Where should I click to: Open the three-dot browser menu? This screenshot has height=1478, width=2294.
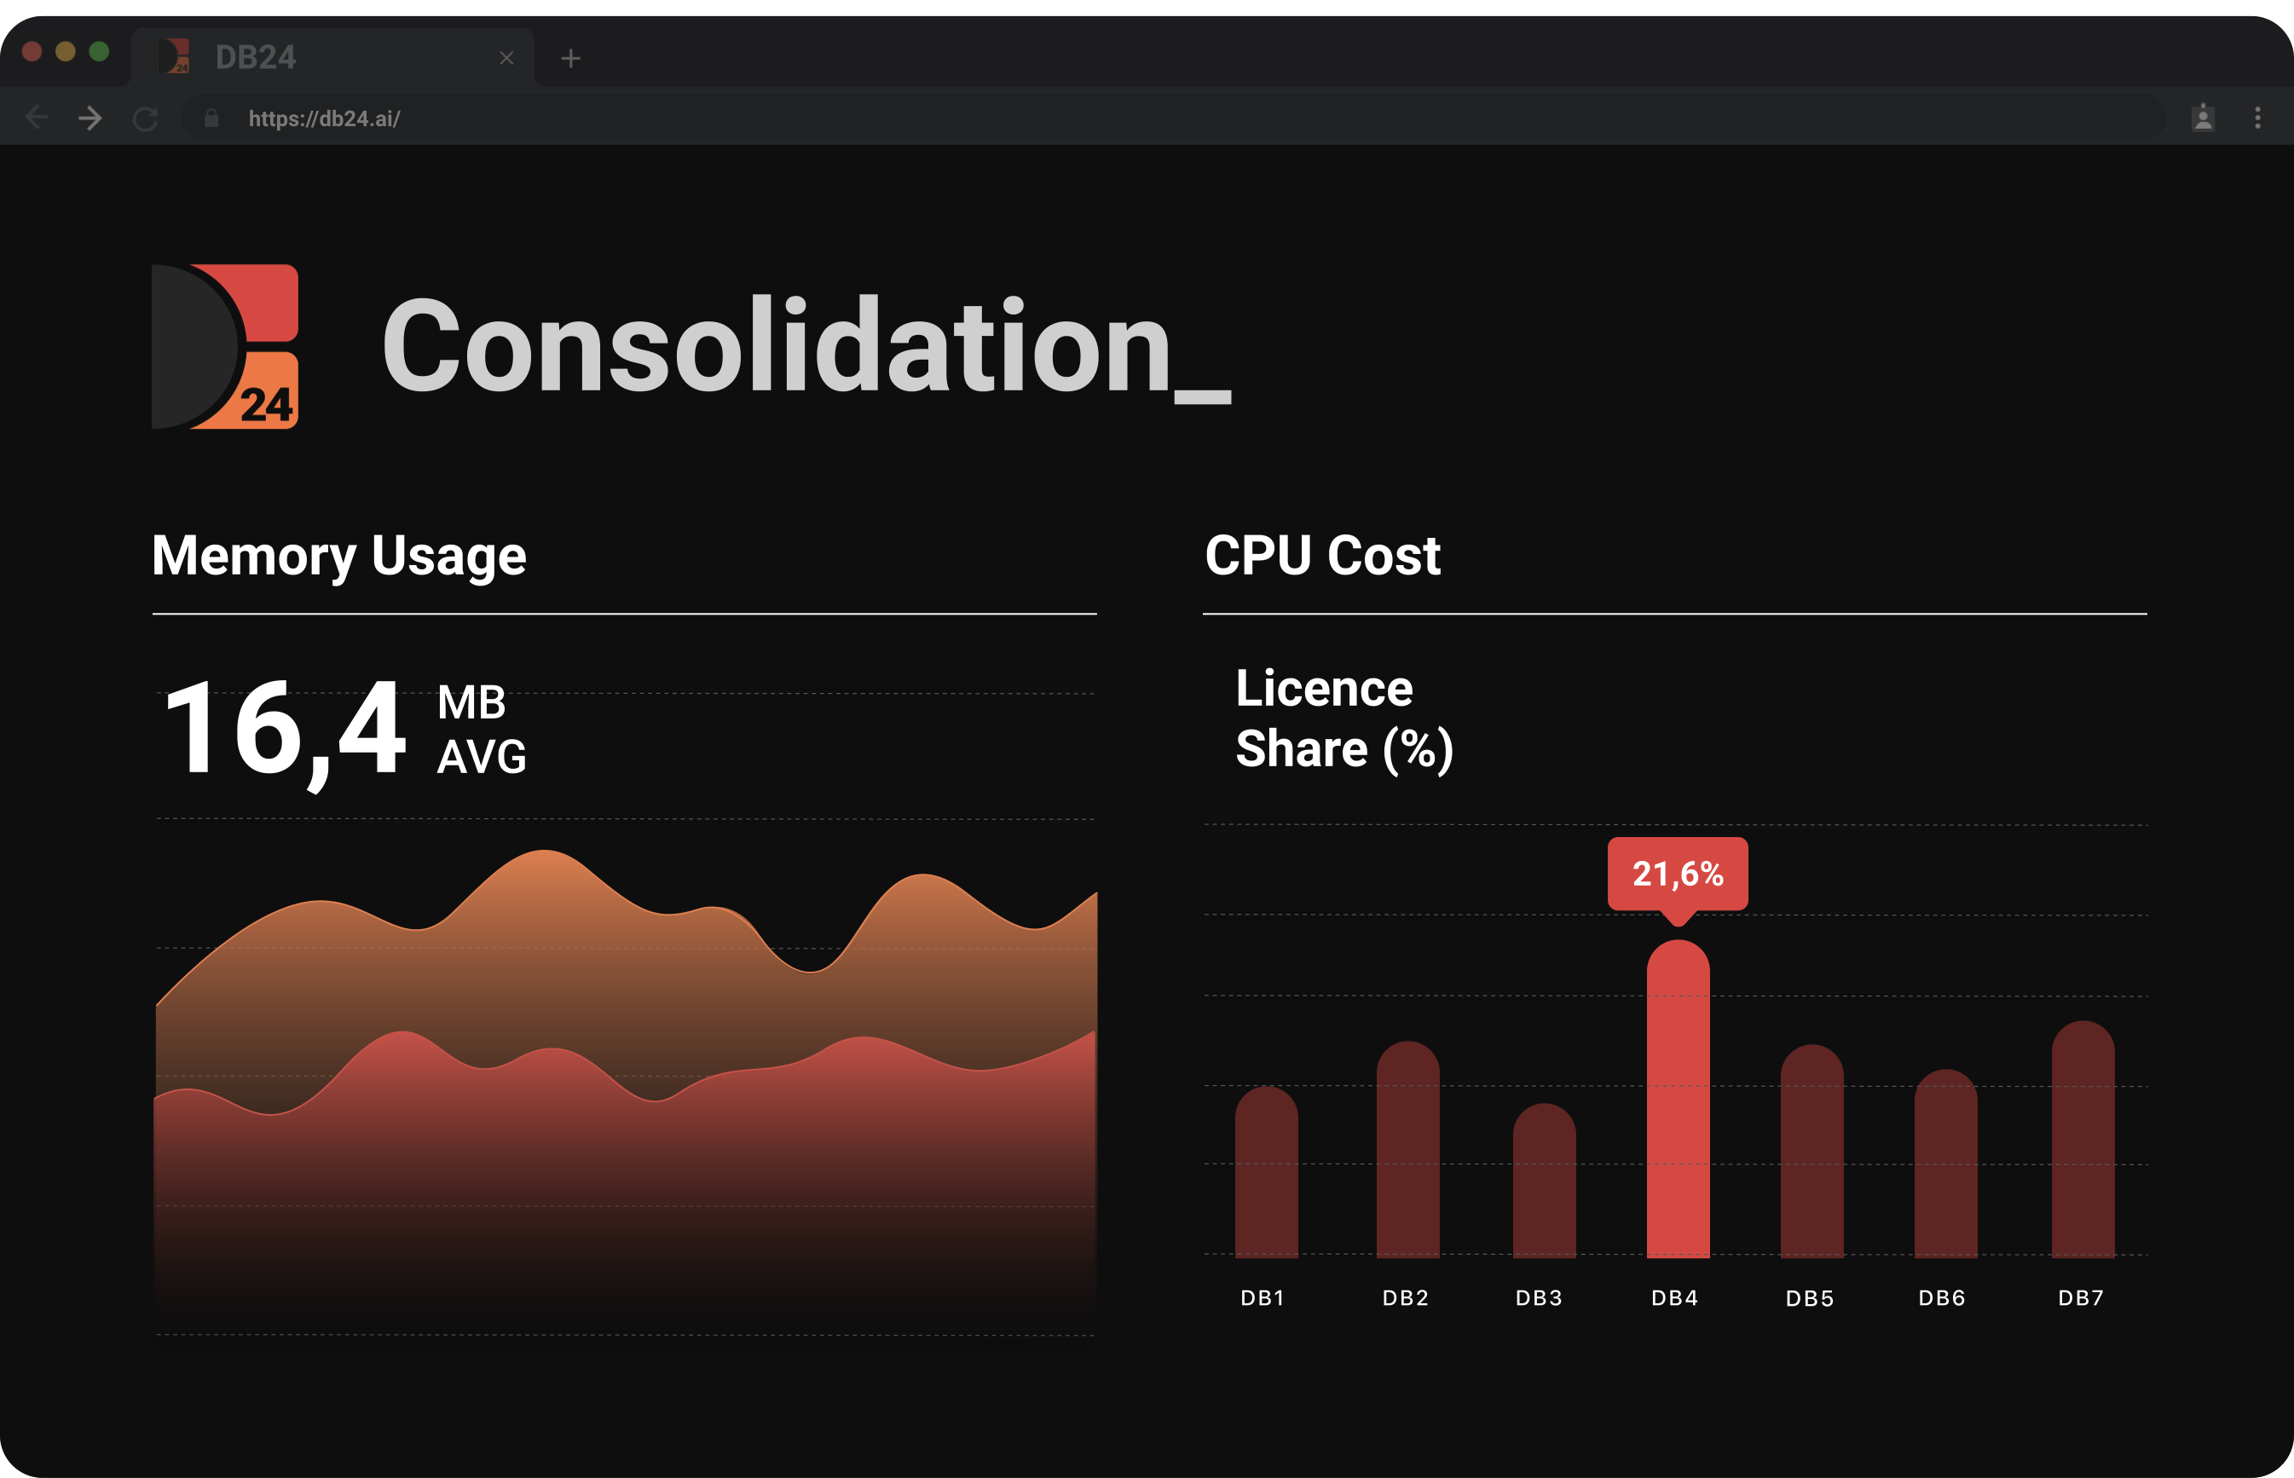point(2257,118)
